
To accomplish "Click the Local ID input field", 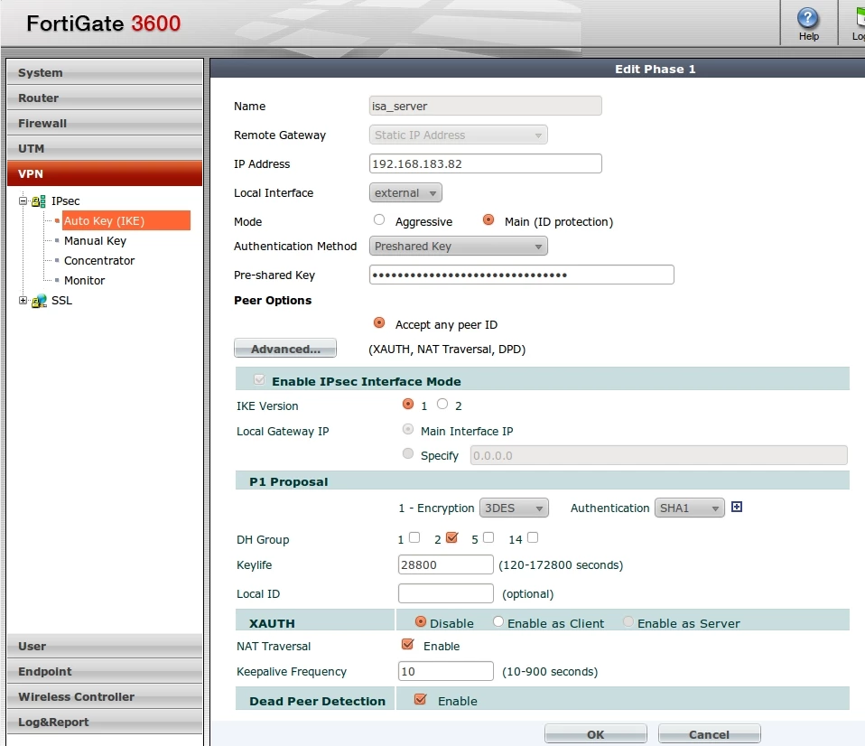I will pyautogui.click(x=446, y=593).
